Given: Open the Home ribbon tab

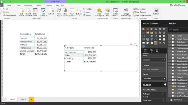Looking at the screenshot, I should click(x=9, y=5).
